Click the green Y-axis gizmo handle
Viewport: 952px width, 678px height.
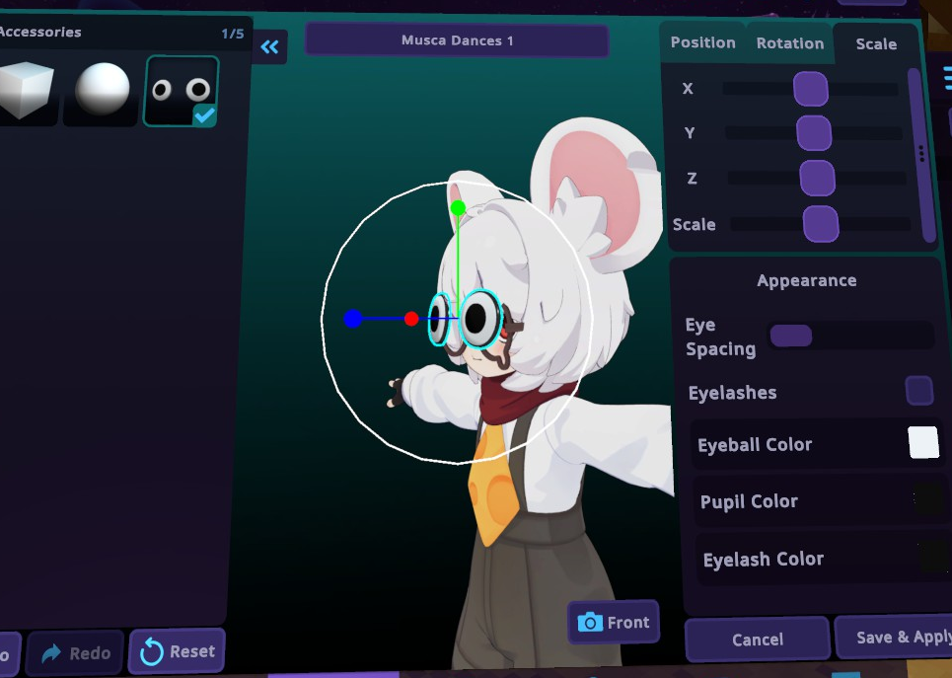pos(459,208)
